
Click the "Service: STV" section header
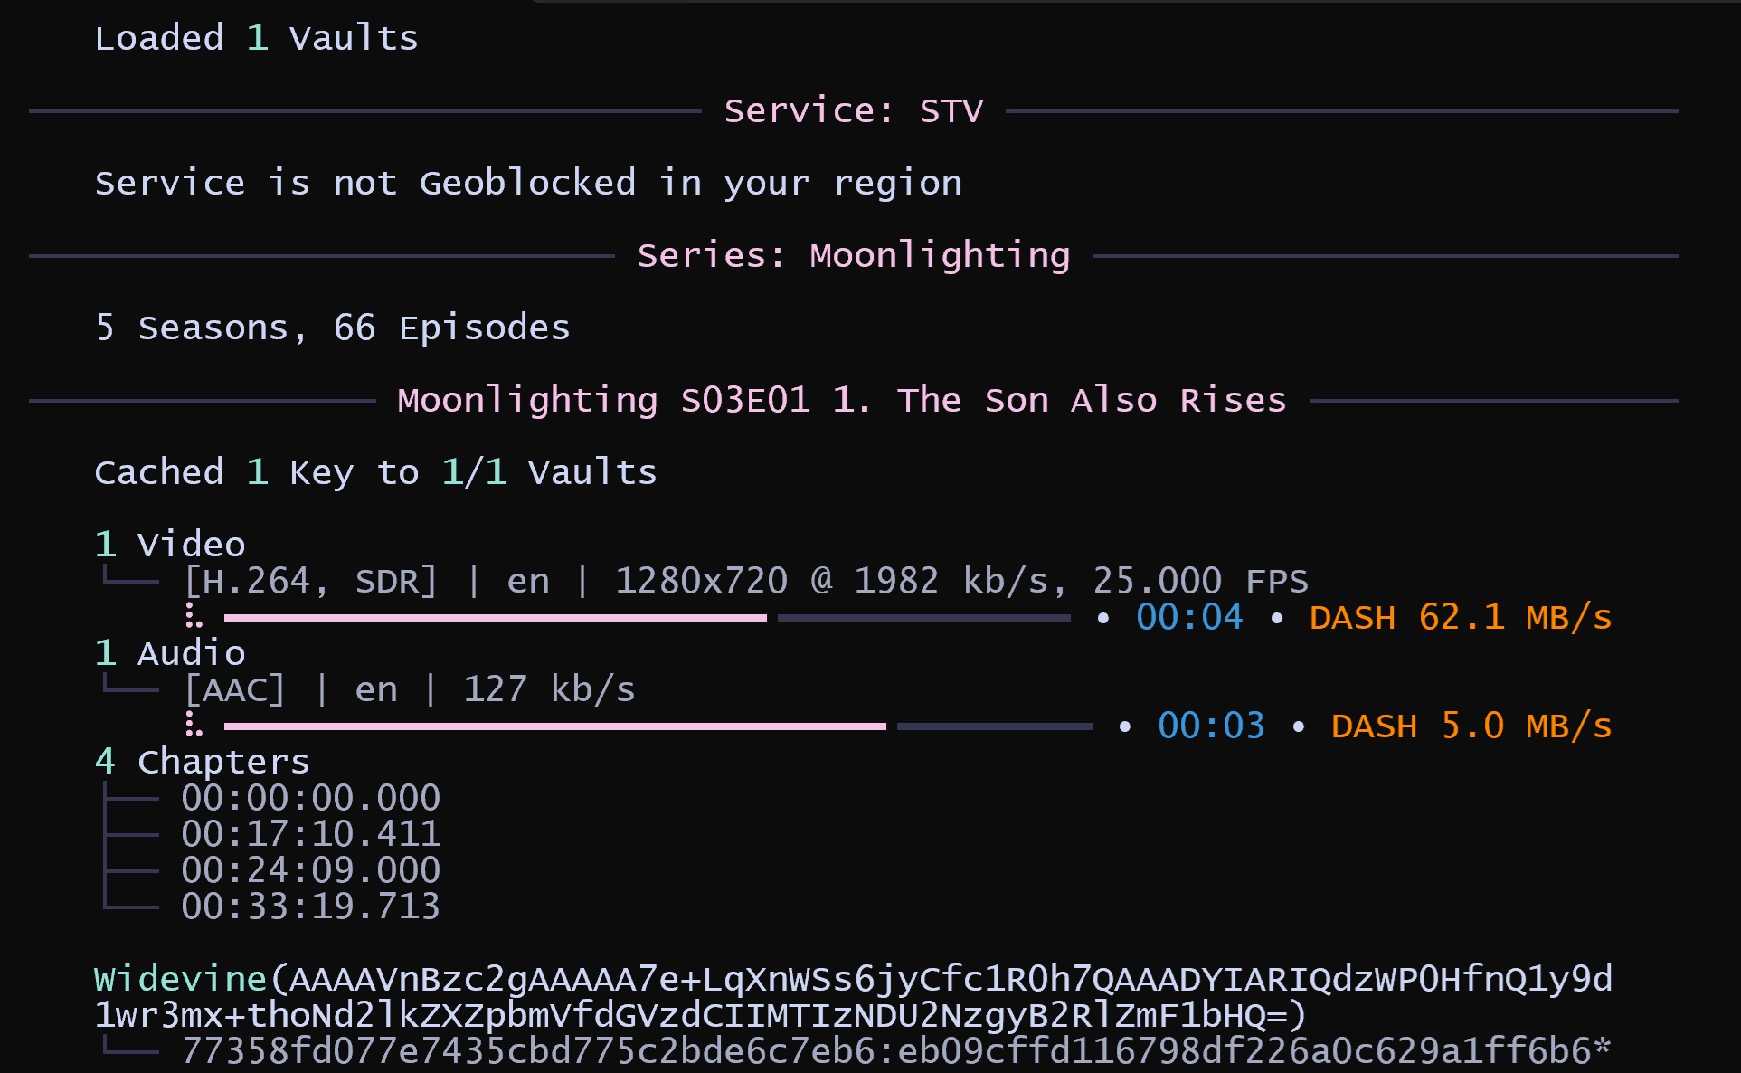tap(853, 111)
